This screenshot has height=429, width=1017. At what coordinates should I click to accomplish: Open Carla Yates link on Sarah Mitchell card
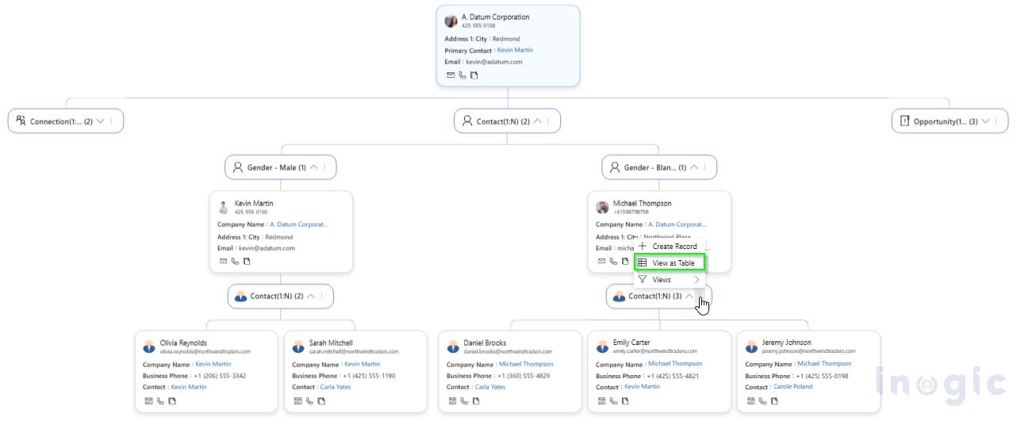click(x=335, y=387)
